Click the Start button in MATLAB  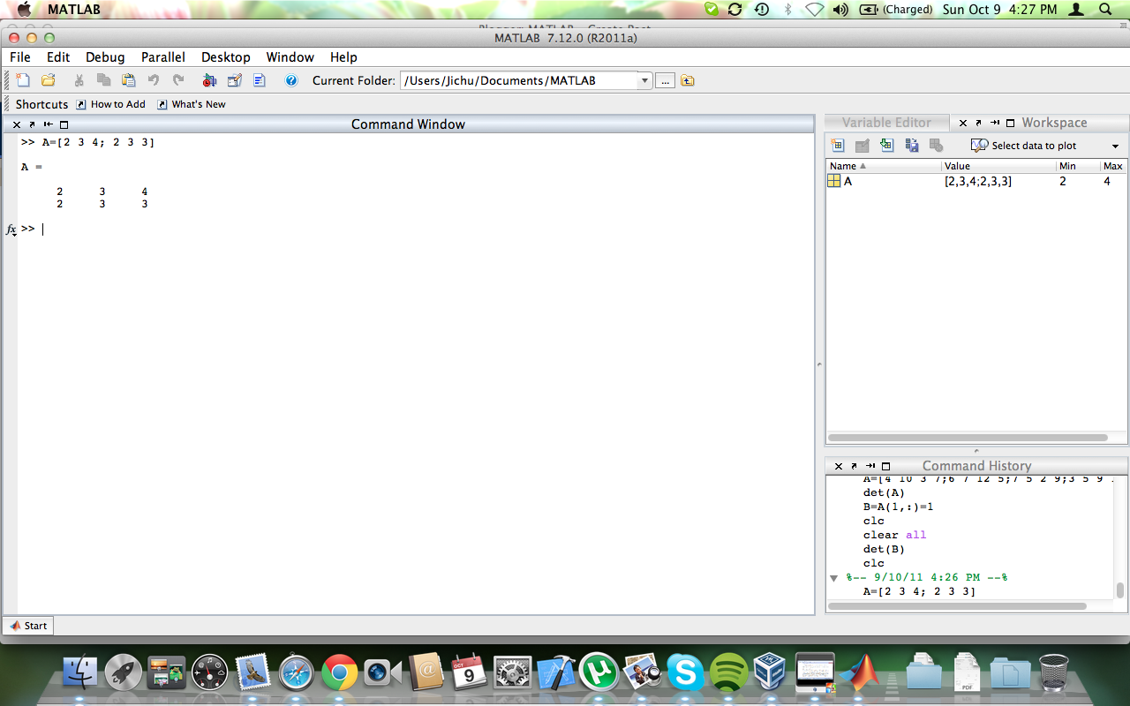pos(29,625)
